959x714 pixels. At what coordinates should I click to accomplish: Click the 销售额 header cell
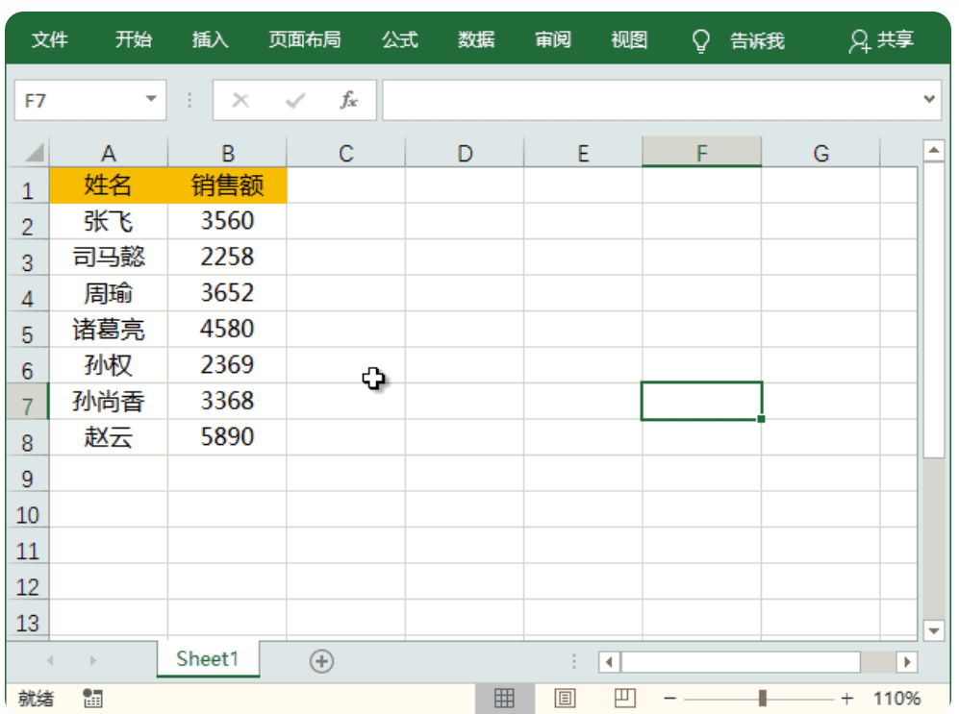click(x=228, y=185)
